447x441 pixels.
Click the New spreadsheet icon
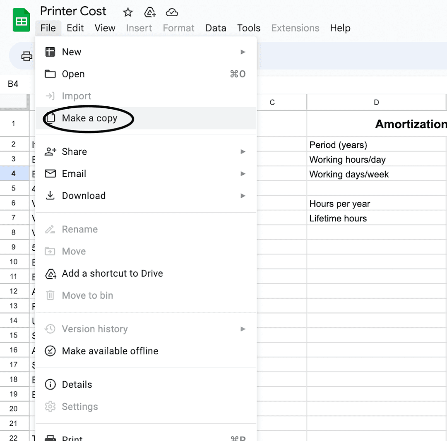click(x=50, y=52)
